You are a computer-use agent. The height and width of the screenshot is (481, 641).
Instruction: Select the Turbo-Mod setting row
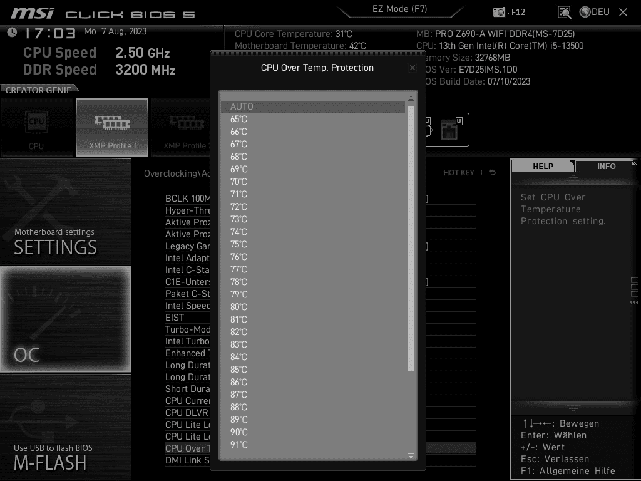click(x=187, y=329)
